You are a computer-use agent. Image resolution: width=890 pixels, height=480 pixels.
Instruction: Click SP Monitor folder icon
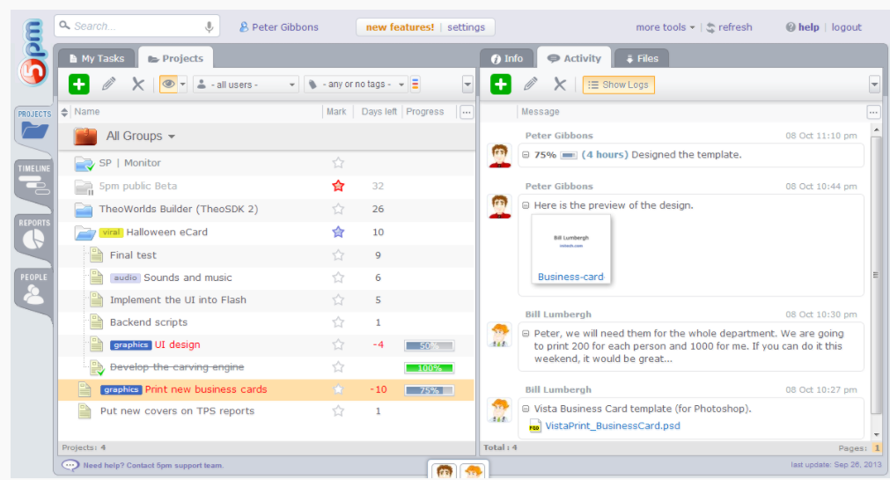click(84, 164)
